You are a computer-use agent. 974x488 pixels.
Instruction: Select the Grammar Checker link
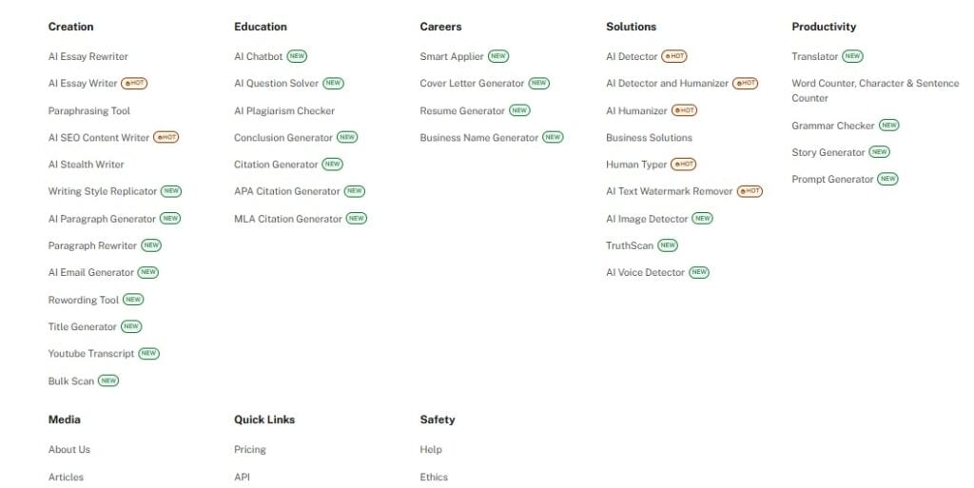832,126
